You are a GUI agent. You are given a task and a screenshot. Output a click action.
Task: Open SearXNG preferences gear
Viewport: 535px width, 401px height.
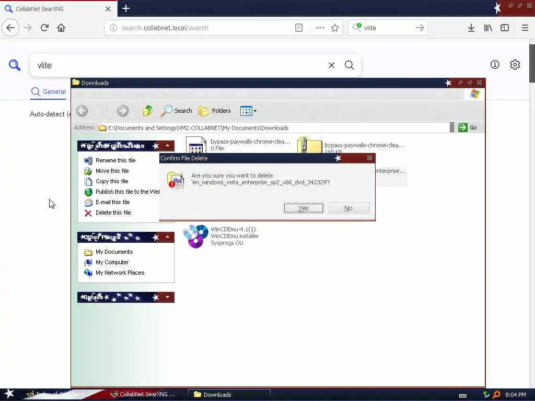click(x=515, y=64)
